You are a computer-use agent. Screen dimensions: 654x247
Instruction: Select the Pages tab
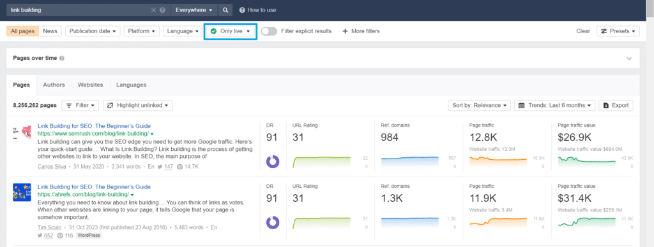click(x=21, y=85)
